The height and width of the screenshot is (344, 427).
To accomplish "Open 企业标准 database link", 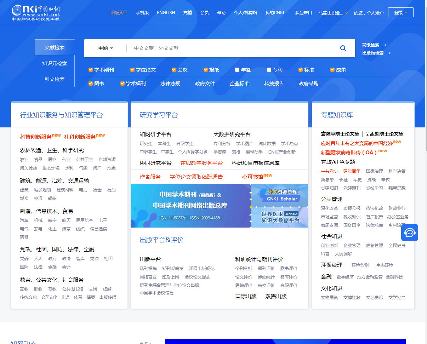I will pos(239,84).
